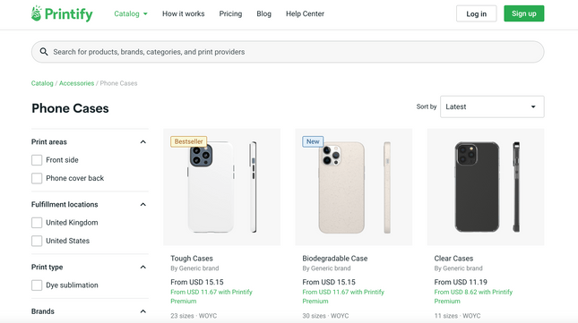Focus the product search field
Viewport: 578px width, 323px height.
[x=288, y=52]
